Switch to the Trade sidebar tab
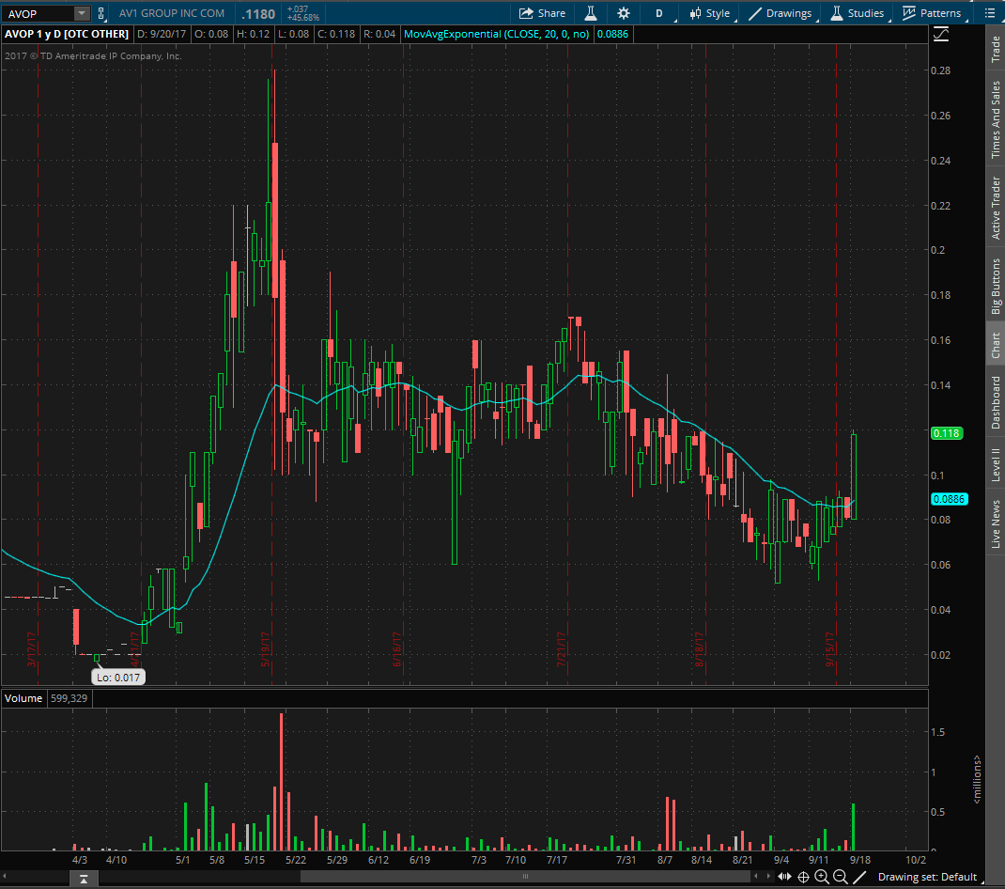The image size is (1005, 889). tap(996, 51)
